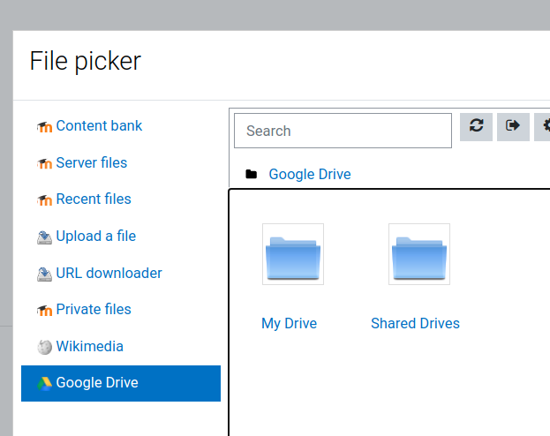Click the logout icon button
Screen dimensions: 550x436
[x=513, y=127]
